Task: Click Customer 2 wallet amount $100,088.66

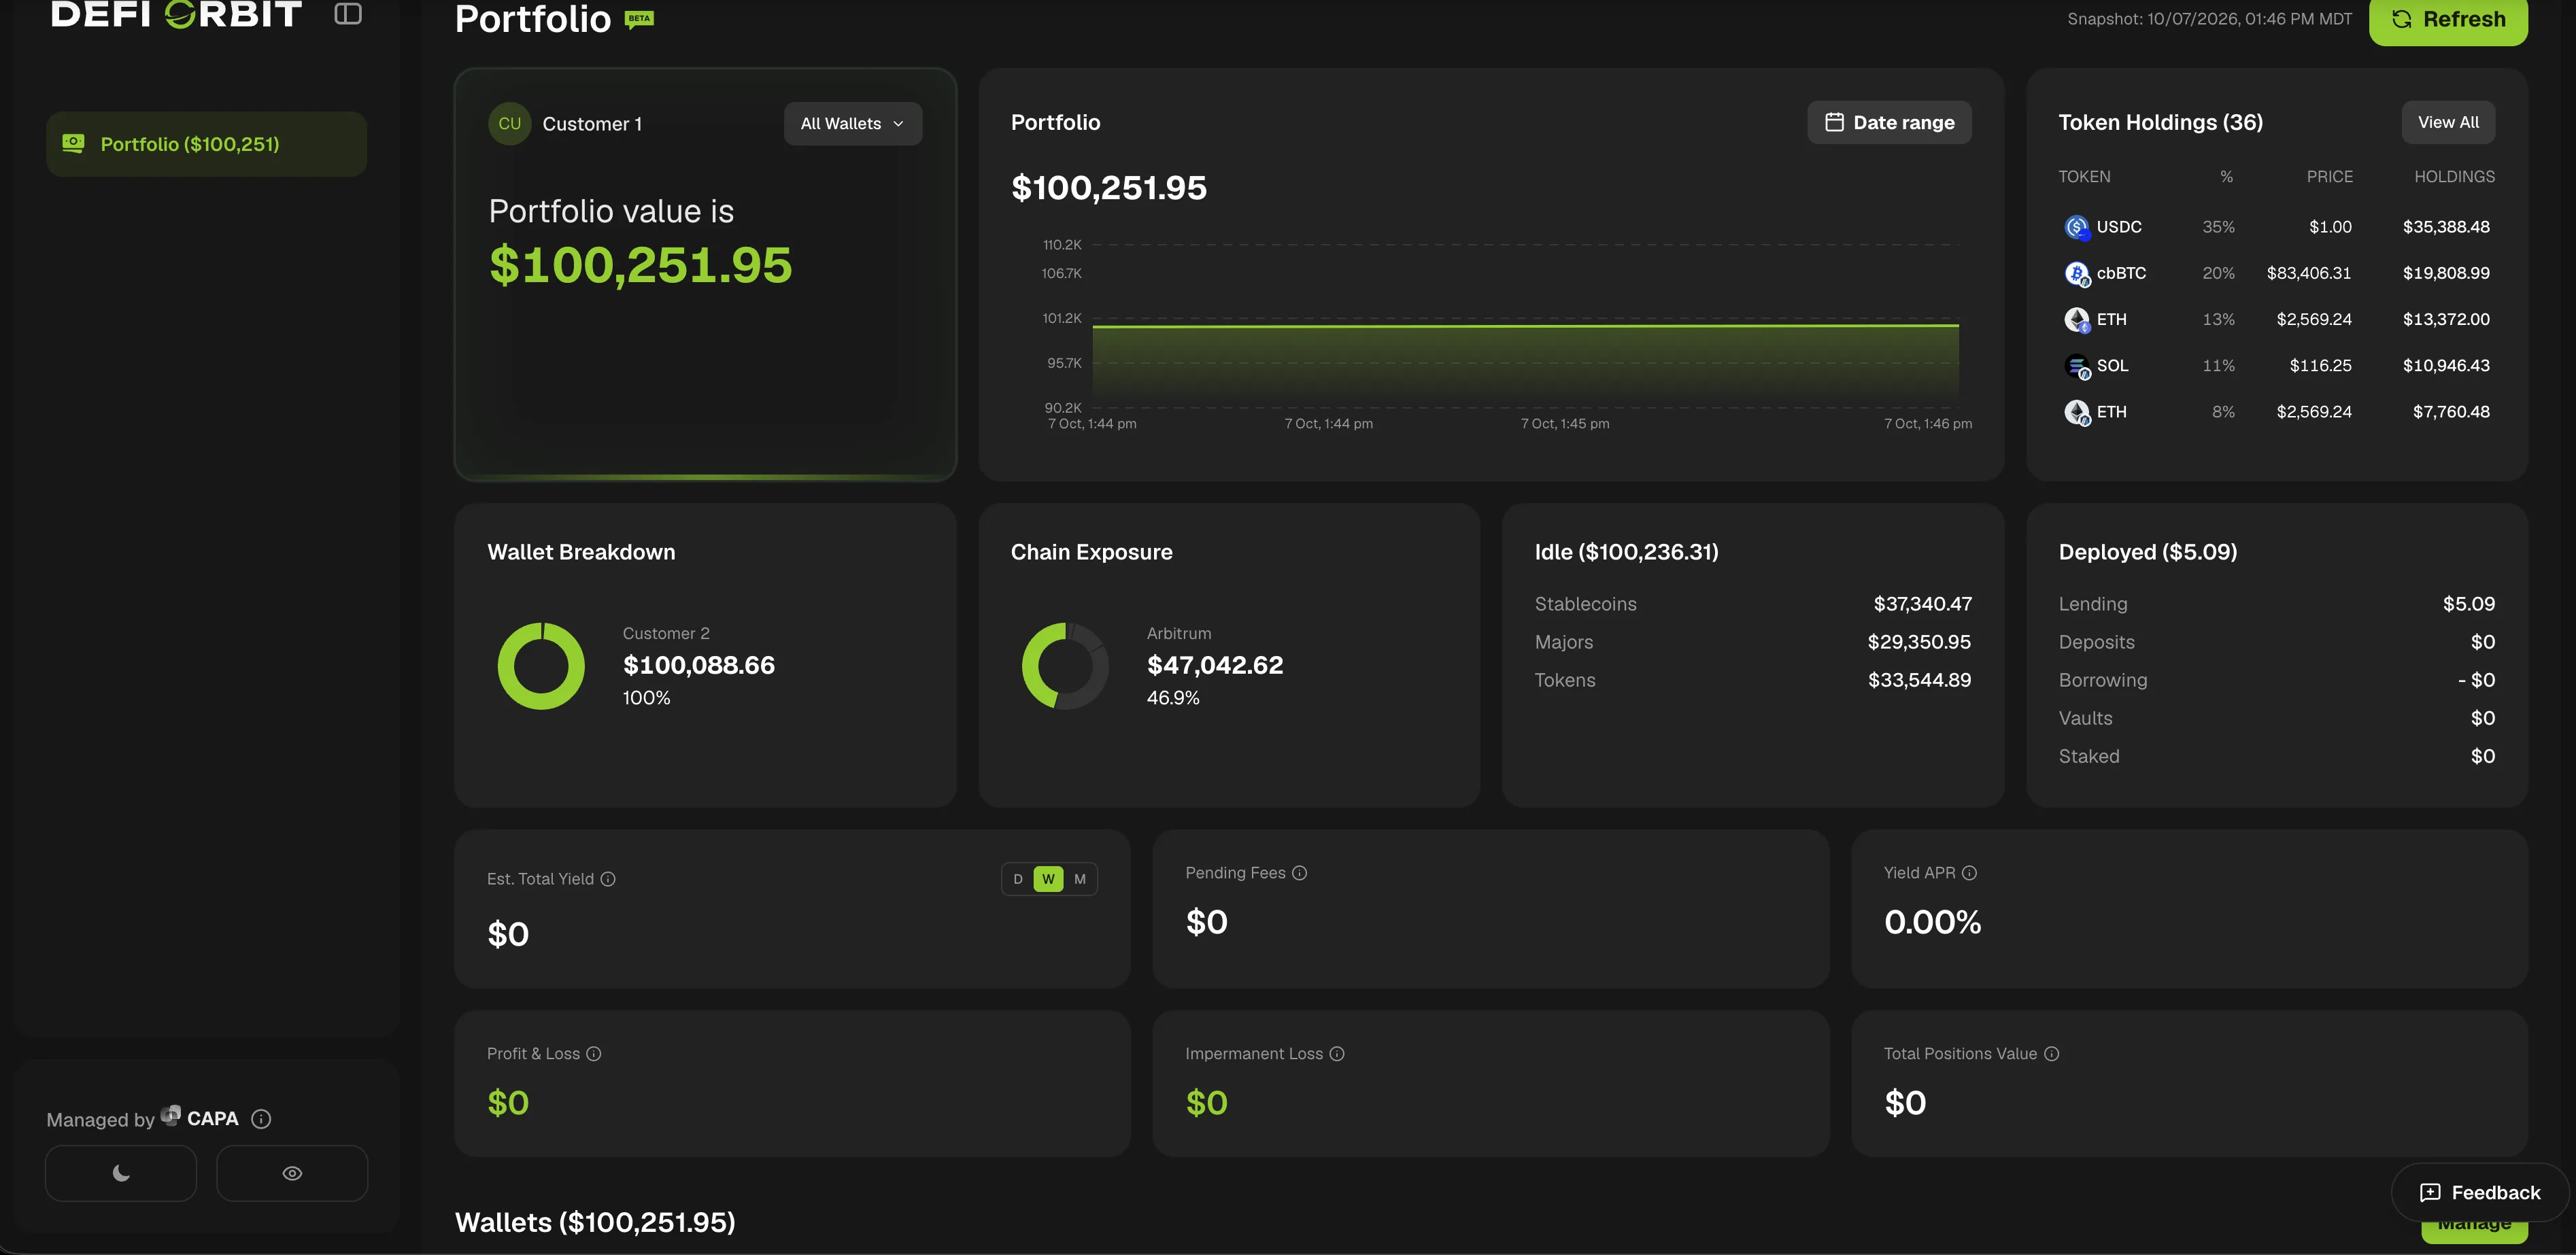Action: 699,666
